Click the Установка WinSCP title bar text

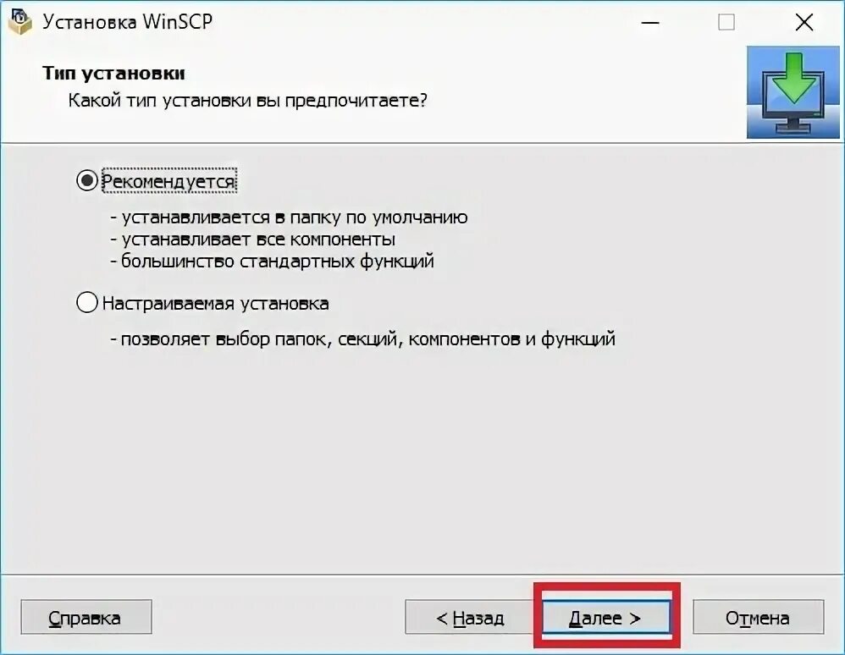pos(127,21)
